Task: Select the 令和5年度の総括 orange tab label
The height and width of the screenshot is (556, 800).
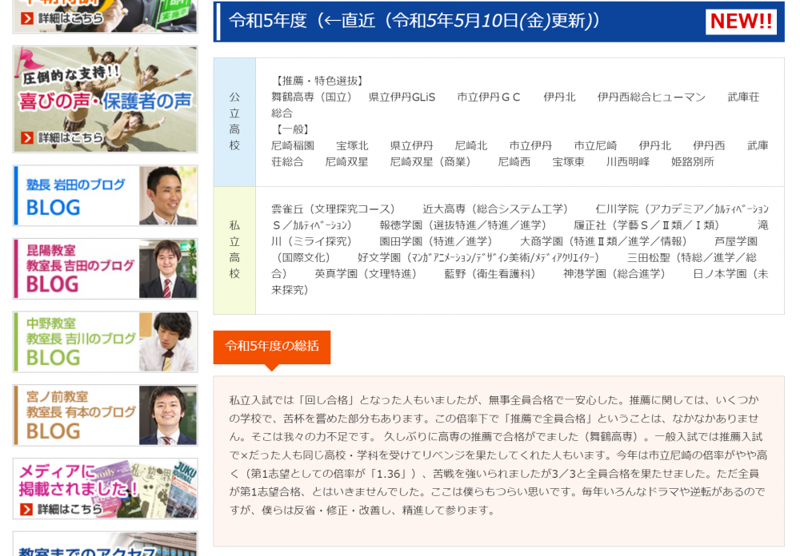Action: [271, 346]
